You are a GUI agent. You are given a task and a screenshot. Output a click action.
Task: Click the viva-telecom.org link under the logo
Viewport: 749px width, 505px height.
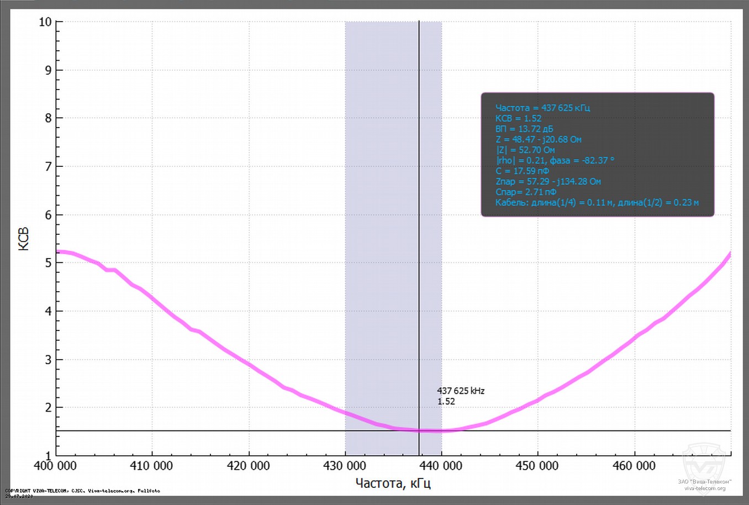point(704,488)
